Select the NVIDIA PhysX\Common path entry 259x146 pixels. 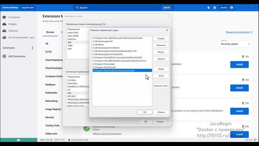tap(122, 61)
